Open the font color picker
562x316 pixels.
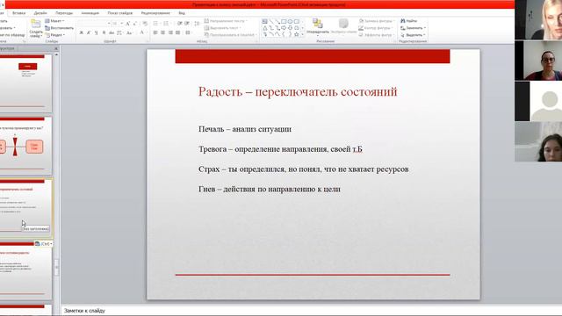click(x=142, y=32)
